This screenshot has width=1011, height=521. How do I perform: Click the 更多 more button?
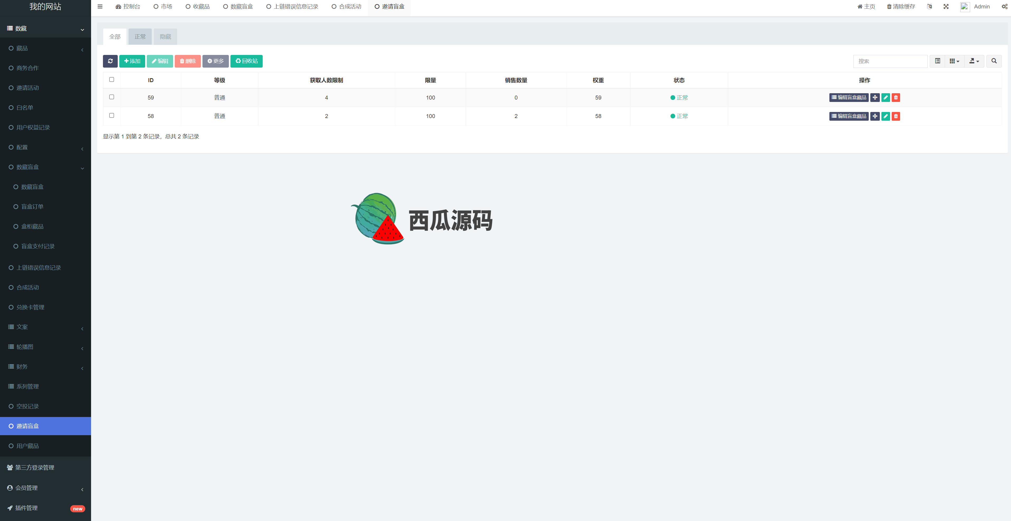pos(215,61)
